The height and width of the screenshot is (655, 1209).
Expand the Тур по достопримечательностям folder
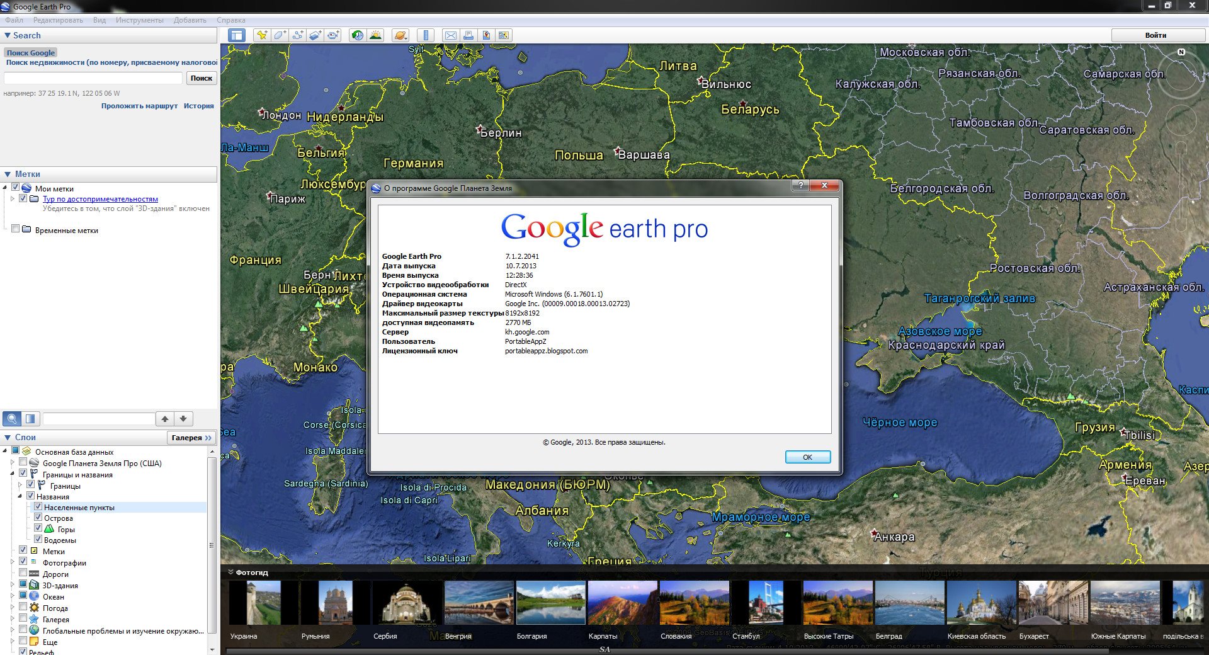click(x=13, y=198)
